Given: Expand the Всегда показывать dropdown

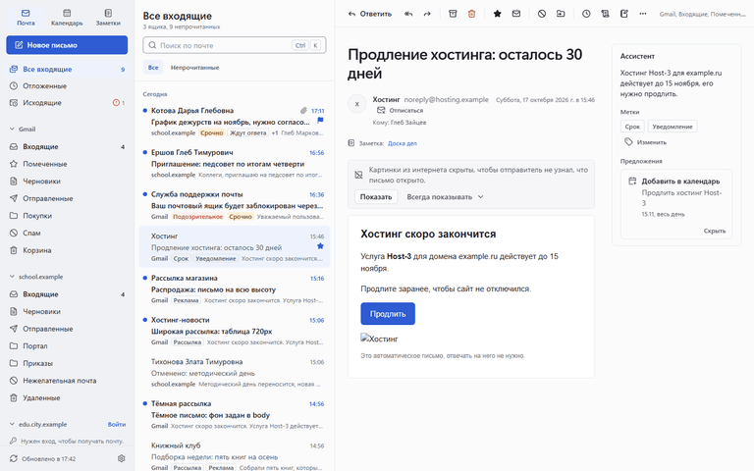Looking at the screenshot, I should [445, 197].
